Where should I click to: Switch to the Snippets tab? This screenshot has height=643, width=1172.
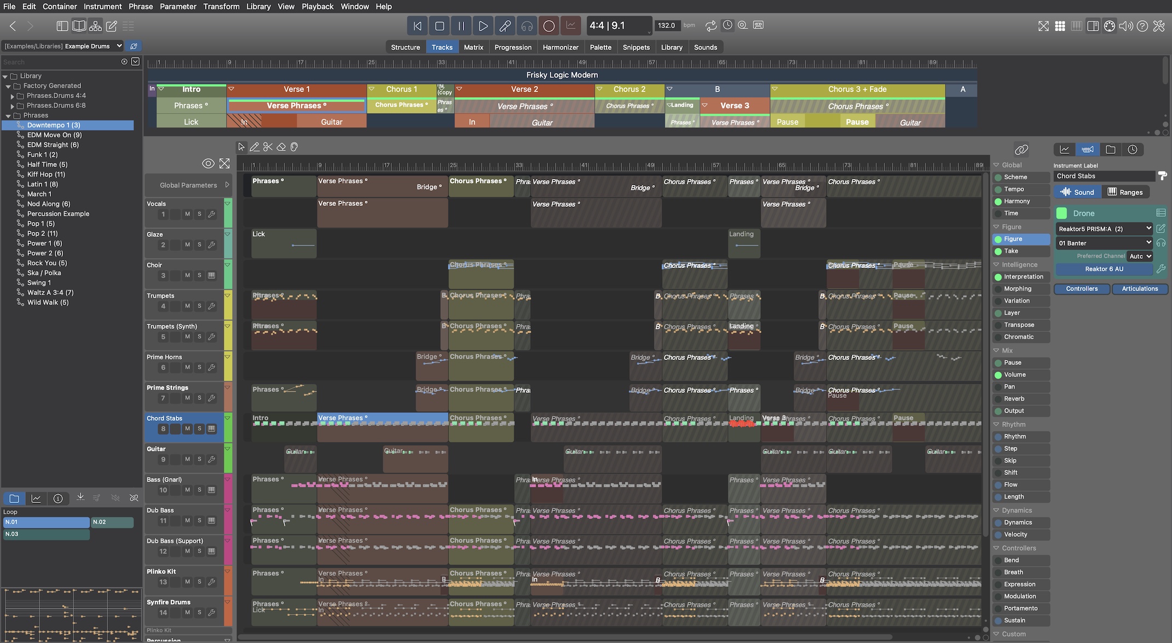tap(636, 47)
